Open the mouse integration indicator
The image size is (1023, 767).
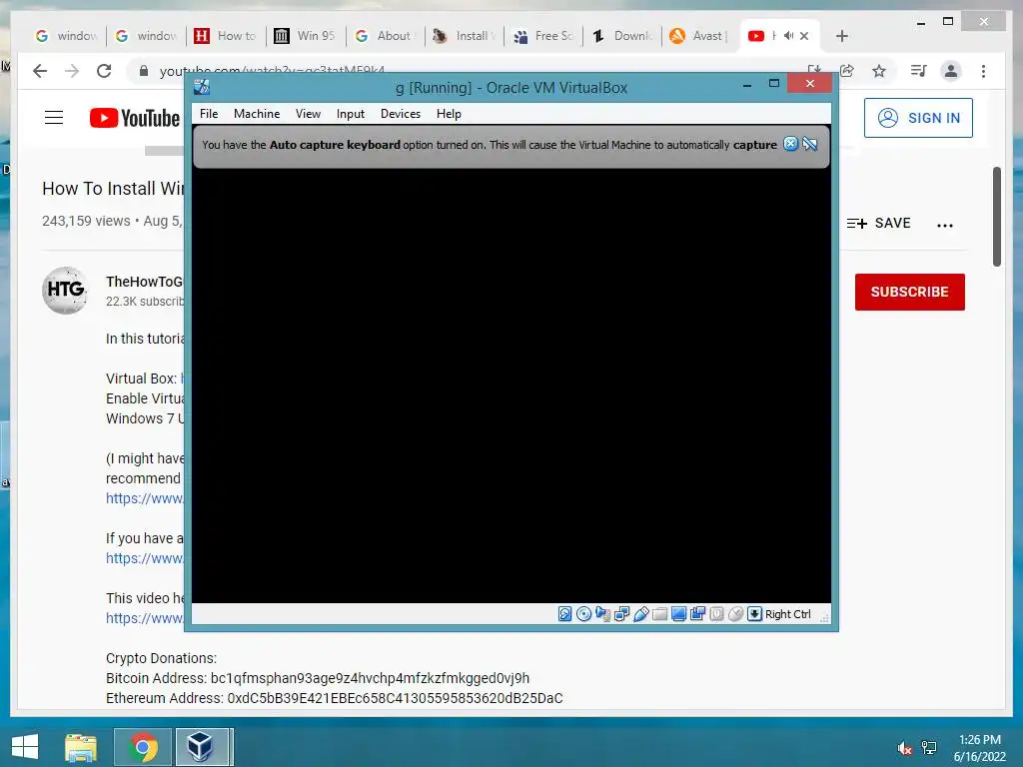coord(735,614)
